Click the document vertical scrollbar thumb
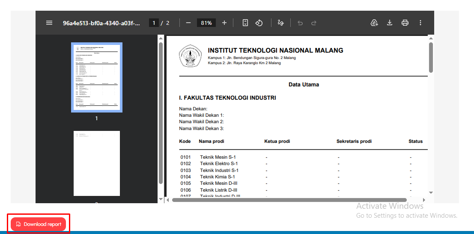This screenshot has height=234, width=474. [x=431, y=57]
